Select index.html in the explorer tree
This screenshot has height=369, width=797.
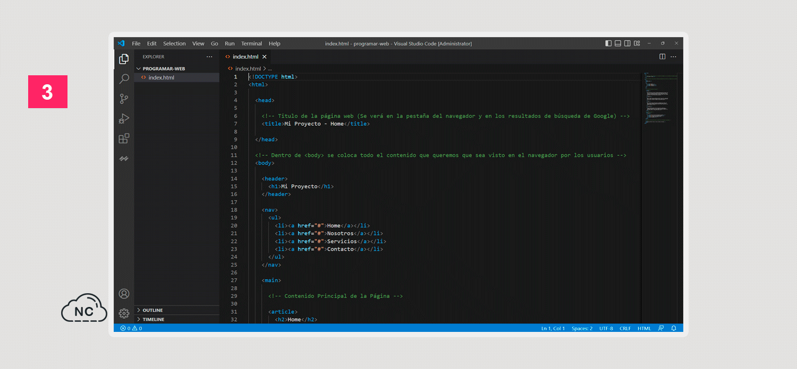click(161, 77)
